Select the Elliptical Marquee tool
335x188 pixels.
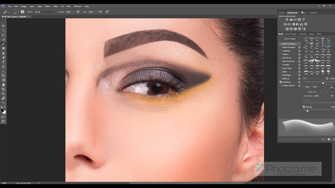tap(3, 30)
